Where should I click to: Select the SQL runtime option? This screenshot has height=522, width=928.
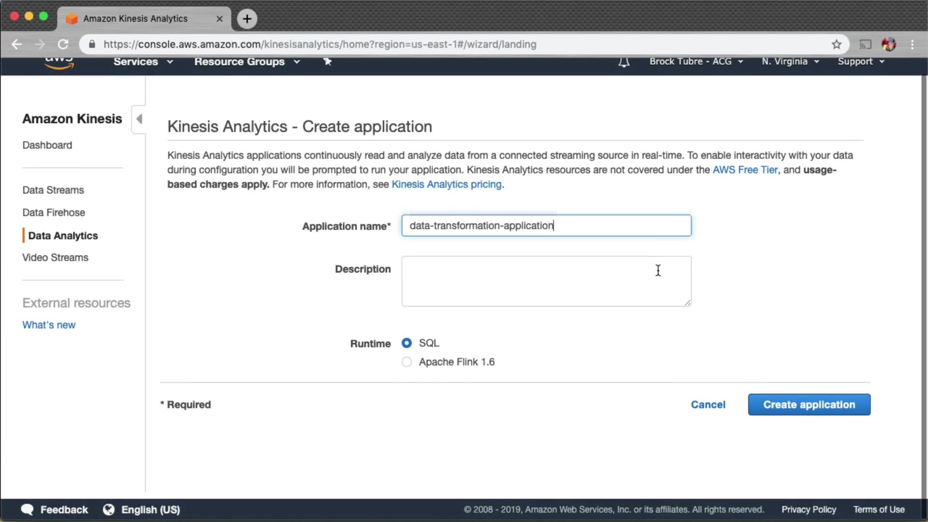coord(406,343)
